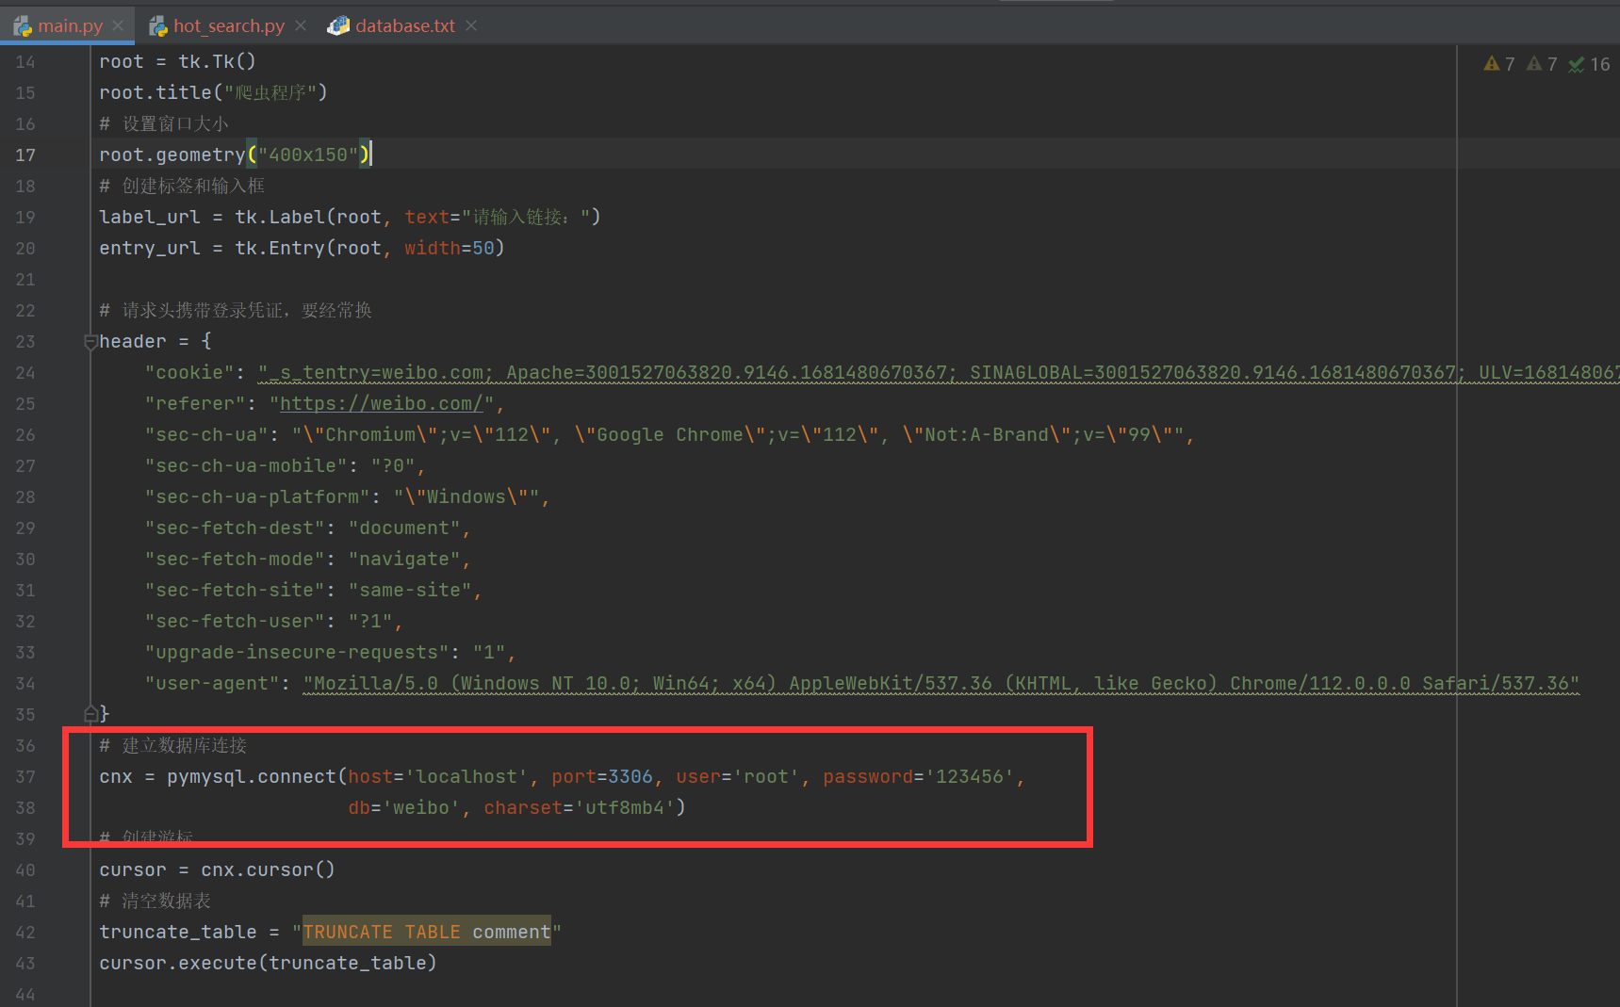The width and height of the screenshot is (1620, 1007).
Task: Close the main.py tab
Action: [118, 25]
